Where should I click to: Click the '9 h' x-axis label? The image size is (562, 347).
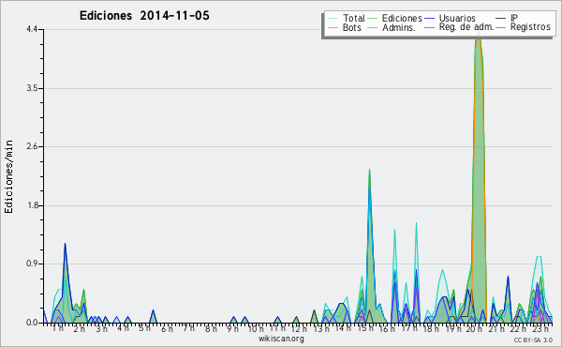click(x=232, y=328)
